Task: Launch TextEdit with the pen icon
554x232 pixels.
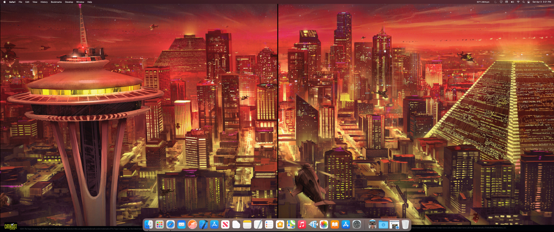Action: pos(258,225)
